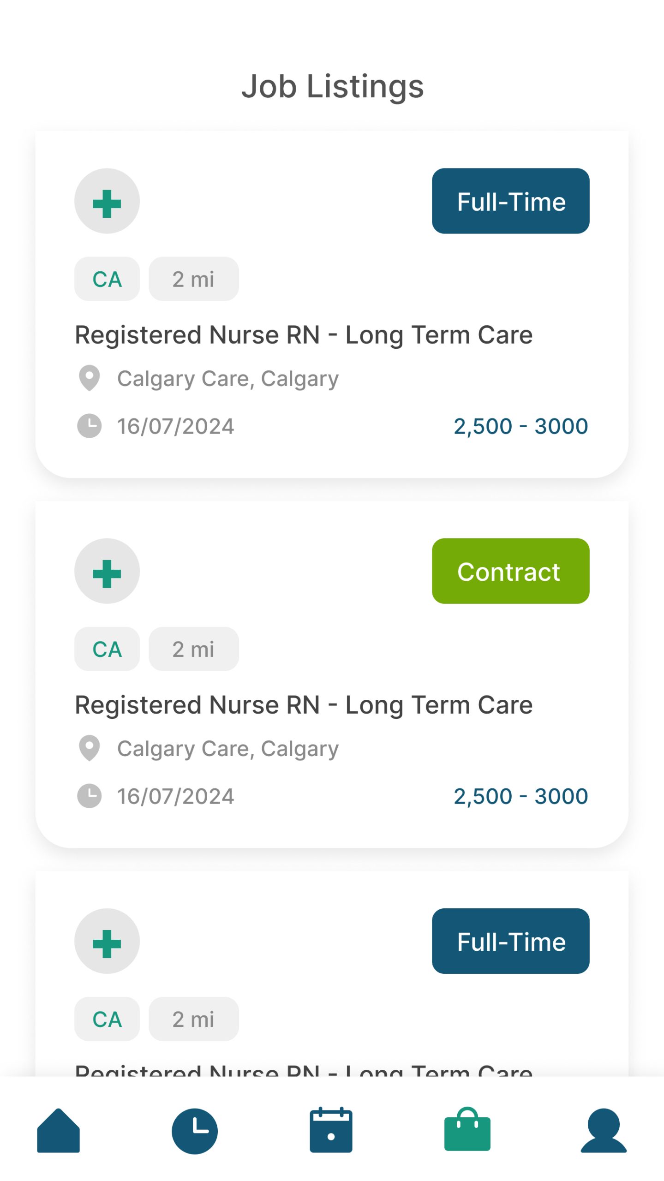Click the CA tag on third job card
The width and height of the screenshot is (664, 1181).
point(107,1019)
